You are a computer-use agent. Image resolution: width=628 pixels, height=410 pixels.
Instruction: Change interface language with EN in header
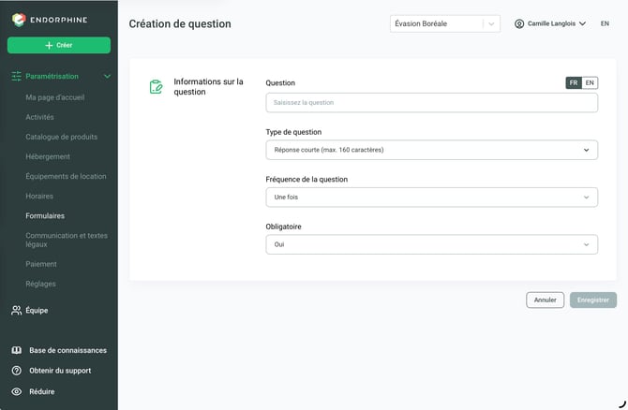pos(605,23)
